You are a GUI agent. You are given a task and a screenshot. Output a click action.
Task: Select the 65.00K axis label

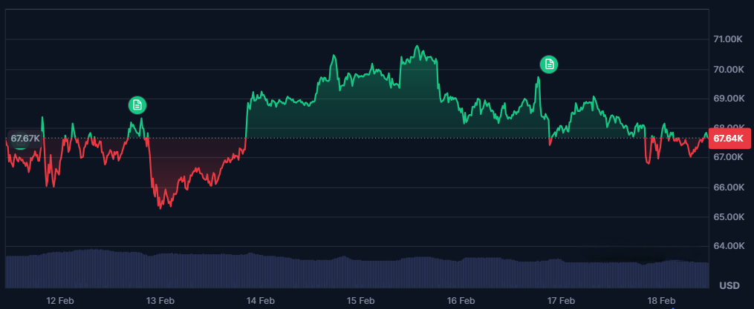point(729,217)
